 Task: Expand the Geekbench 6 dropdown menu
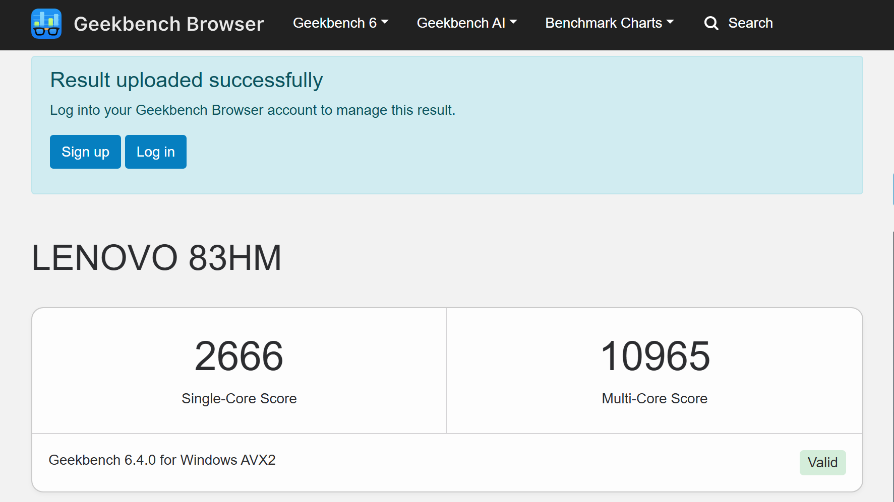coord(340,23)
